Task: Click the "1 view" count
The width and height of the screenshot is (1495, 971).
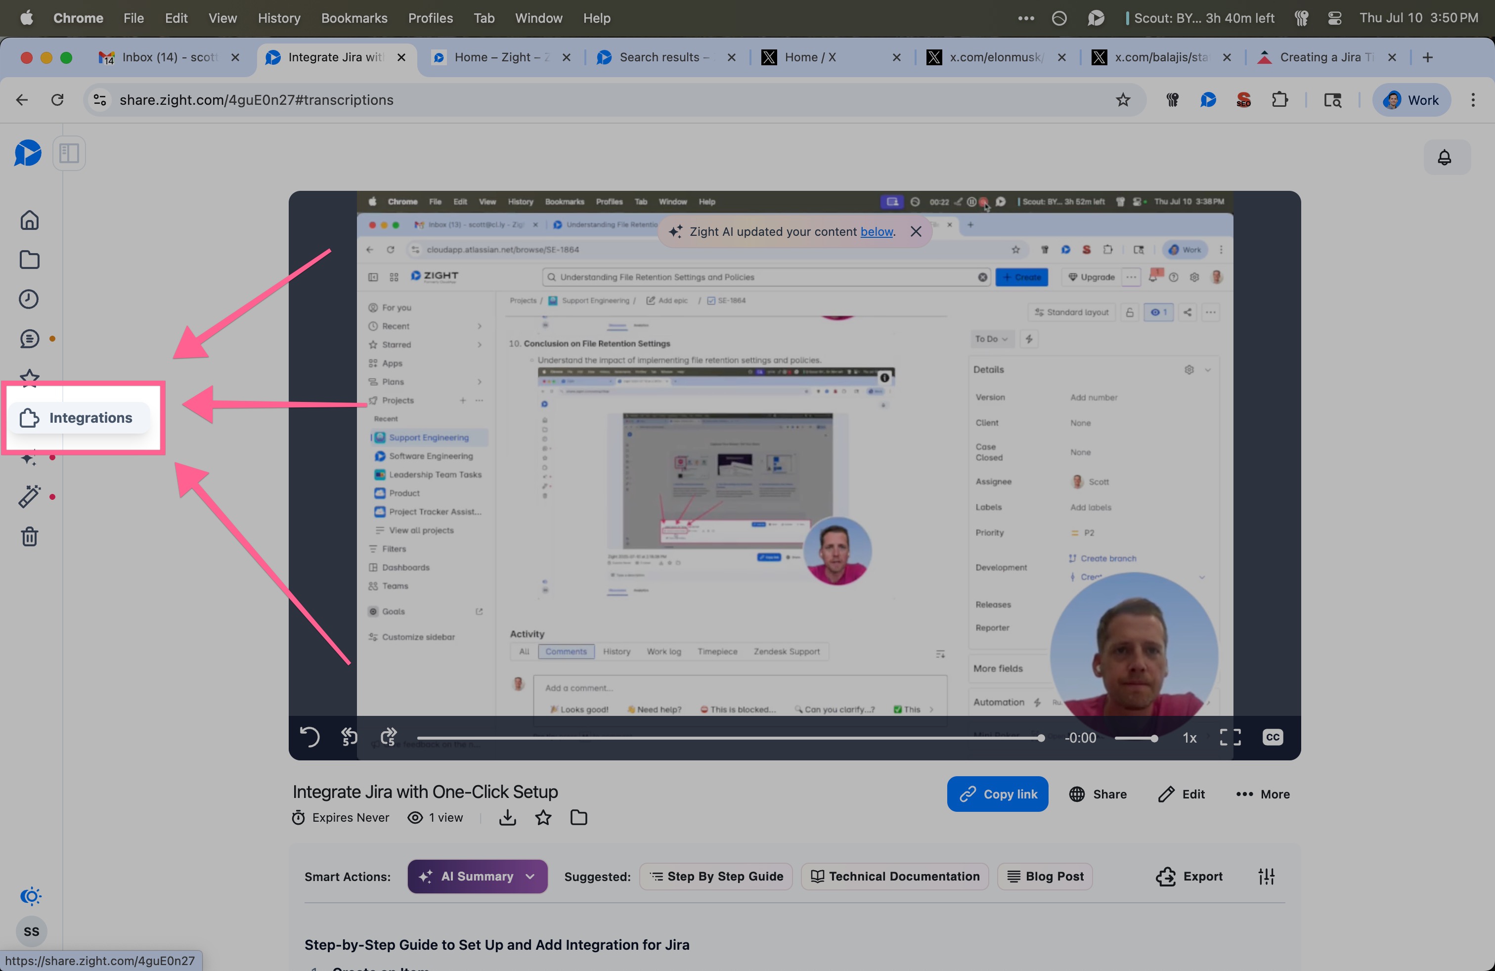Action: 436,817
